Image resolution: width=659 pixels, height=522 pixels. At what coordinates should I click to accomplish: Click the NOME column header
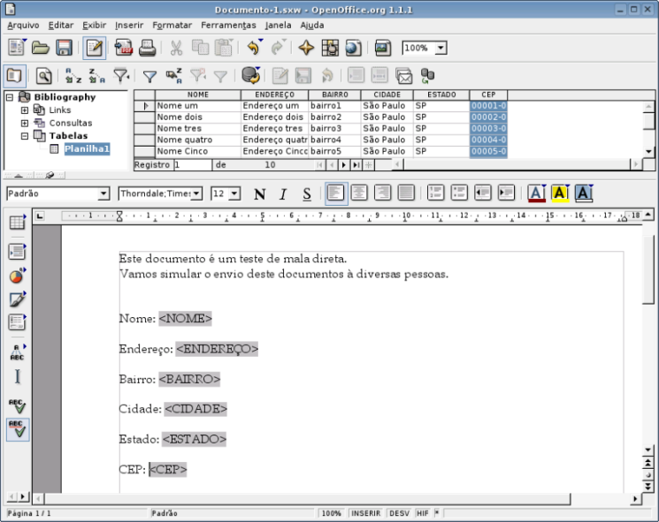coord(198,95)
